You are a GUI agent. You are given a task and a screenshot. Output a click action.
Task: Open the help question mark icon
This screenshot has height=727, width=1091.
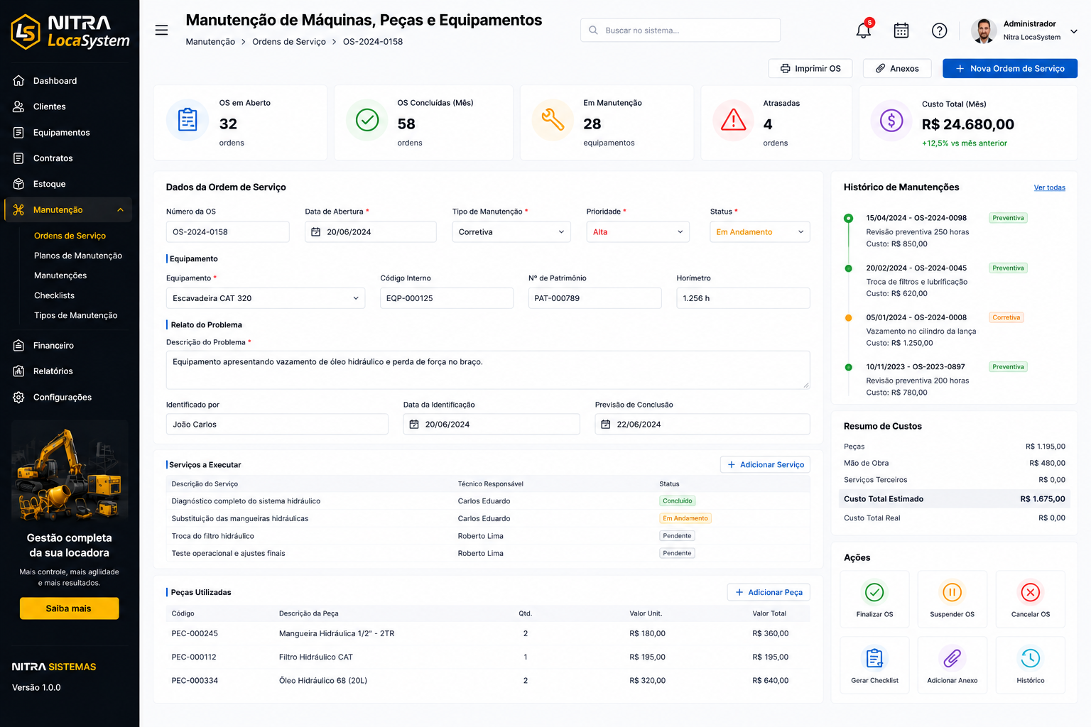click(x=939, y=31)
